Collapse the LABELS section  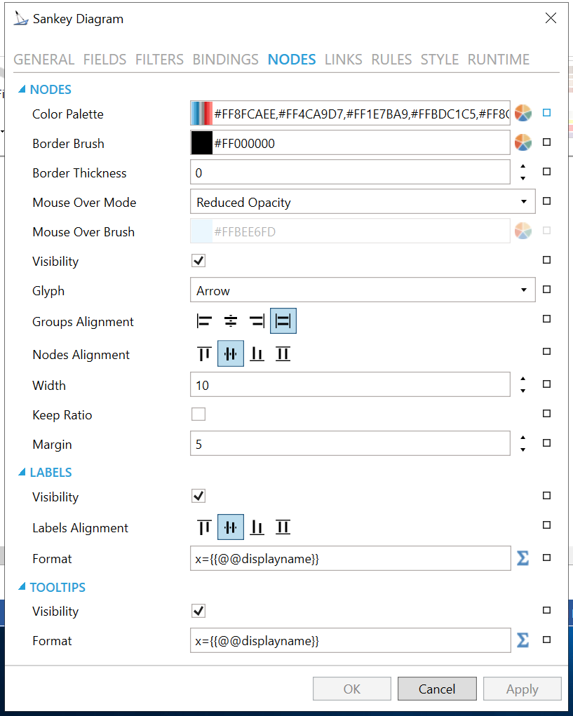click(22, 473)
